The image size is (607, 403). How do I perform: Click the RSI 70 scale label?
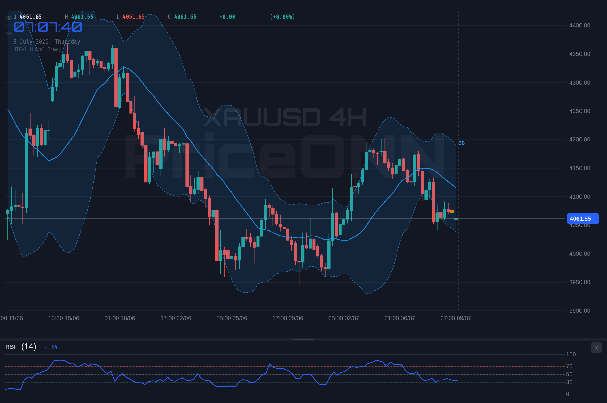click(x=569, y=366)
